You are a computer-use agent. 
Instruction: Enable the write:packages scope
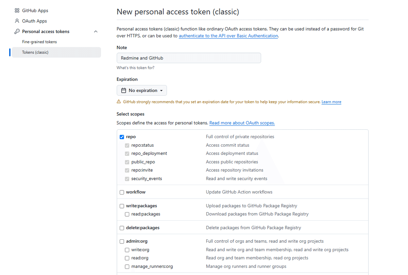[x=122, y=206]
